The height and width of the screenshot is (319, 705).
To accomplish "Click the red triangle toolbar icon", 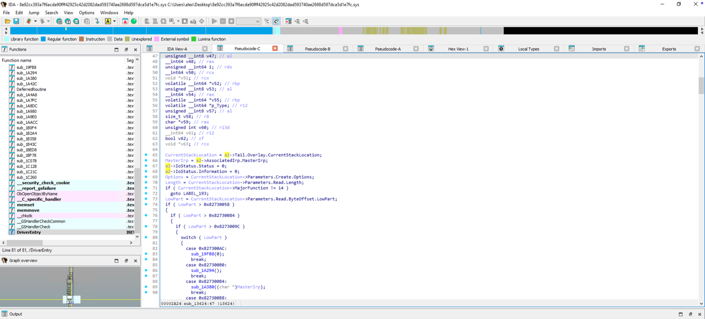I will 125,21.
